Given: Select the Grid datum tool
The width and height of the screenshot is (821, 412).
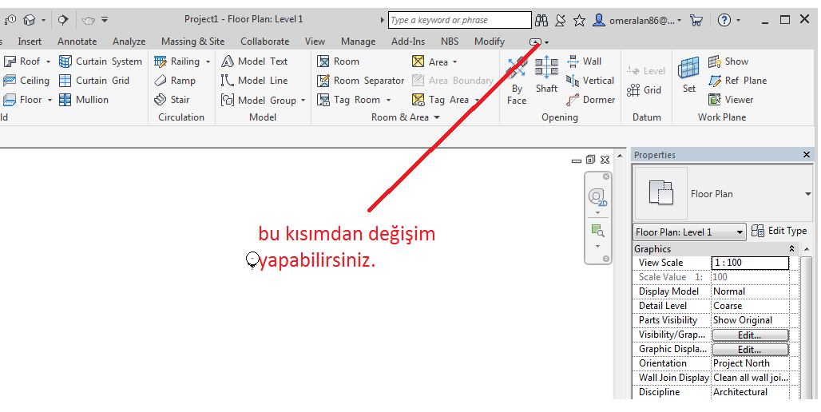Looking at the screenshot, I should click(644, 90).
